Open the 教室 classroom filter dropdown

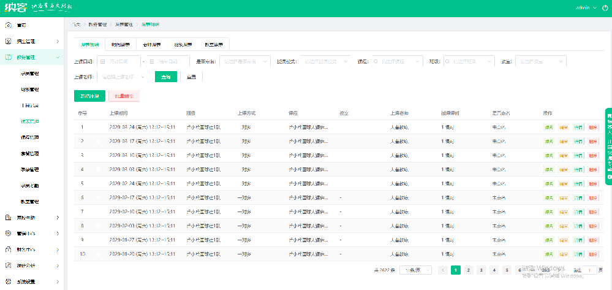click(x=541, y=61)
